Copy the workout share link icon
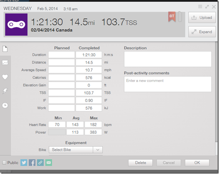219x174 pixels. [x=40, y=162]
